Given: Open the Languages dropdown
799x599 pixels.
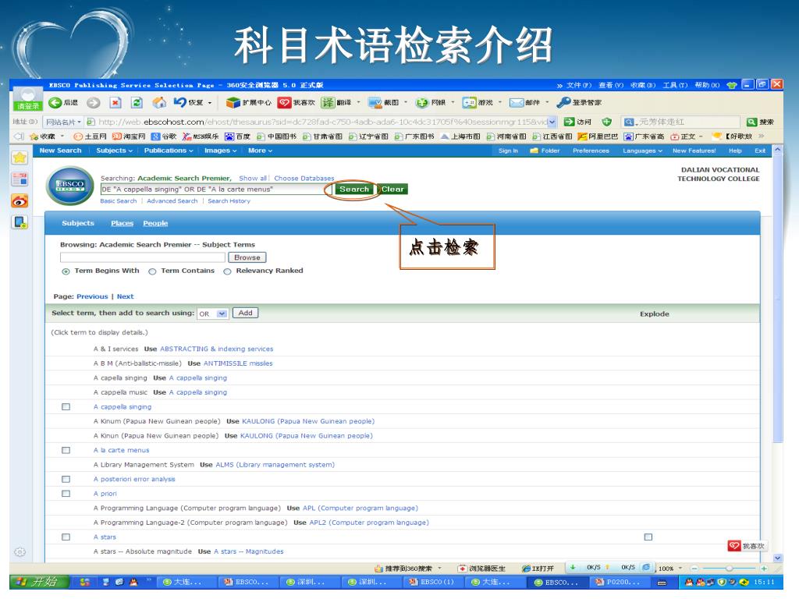Looking at the screenshot, I should coord(642,151).
